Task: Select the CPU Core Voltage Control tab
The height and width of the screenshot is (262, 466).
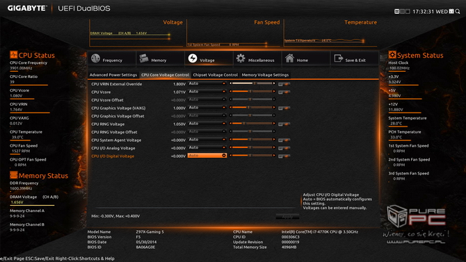Action: pyautogui.click(x=165, y=75)
